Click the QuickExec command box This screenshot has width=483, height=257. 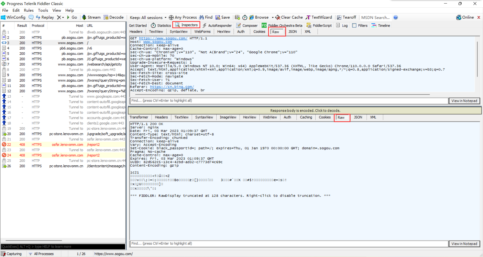pos(63,246)
